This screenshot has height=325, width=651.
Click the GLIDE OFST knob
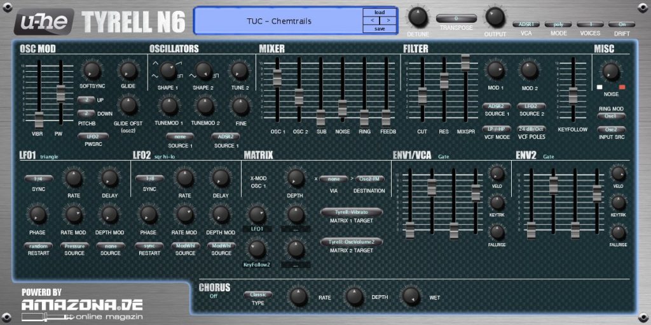click(128, 105)
